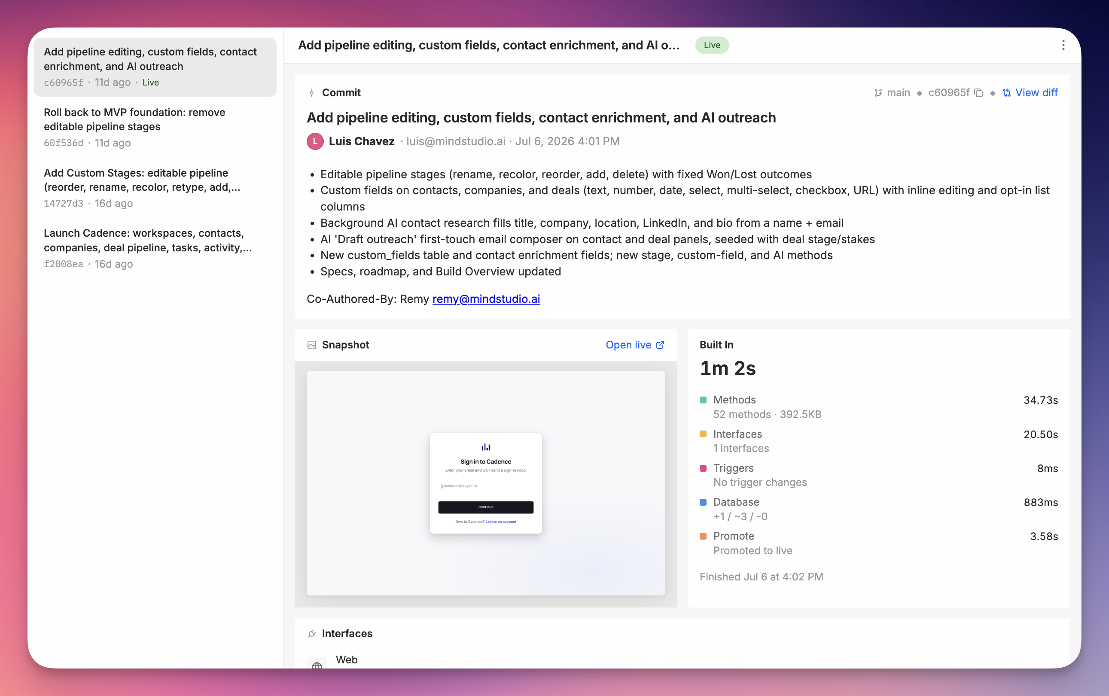
Task: Click the Interfaces 20.50s timing value
Action: (1040, 434)
